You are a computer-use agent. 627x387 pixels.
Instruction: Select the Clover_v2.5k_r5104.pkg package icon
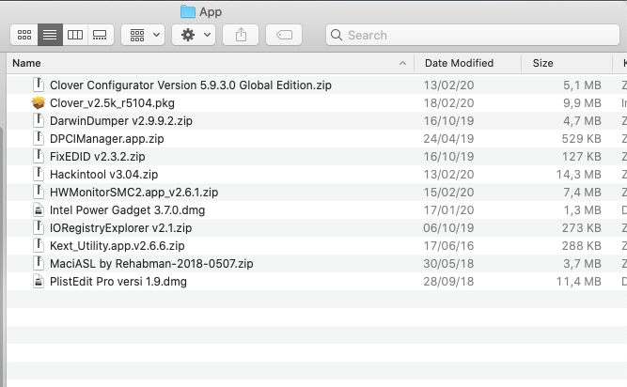click(x=39, y=103)
